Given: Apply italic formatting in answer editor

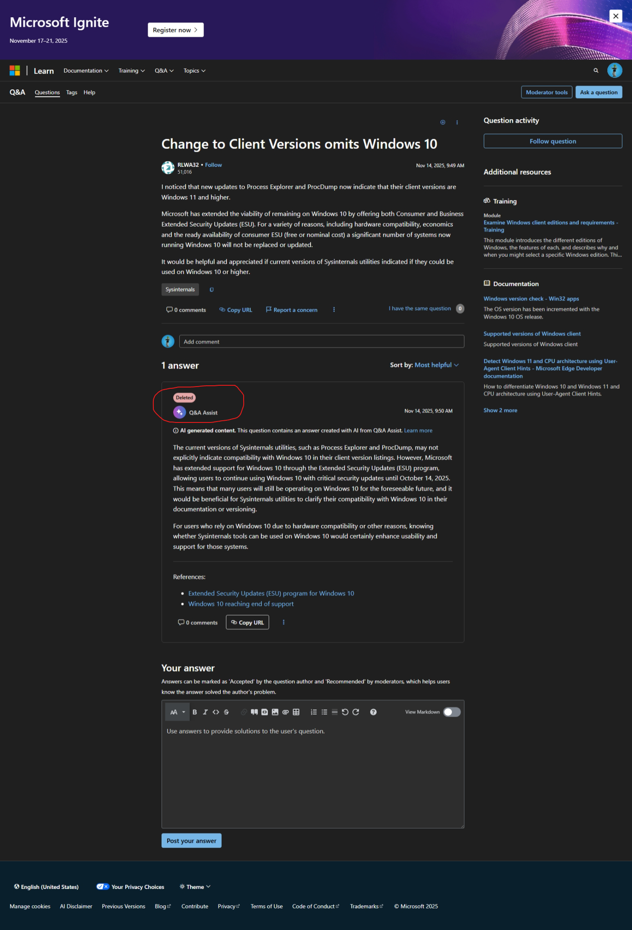Looking at the screenshot, I should (205, 712).
